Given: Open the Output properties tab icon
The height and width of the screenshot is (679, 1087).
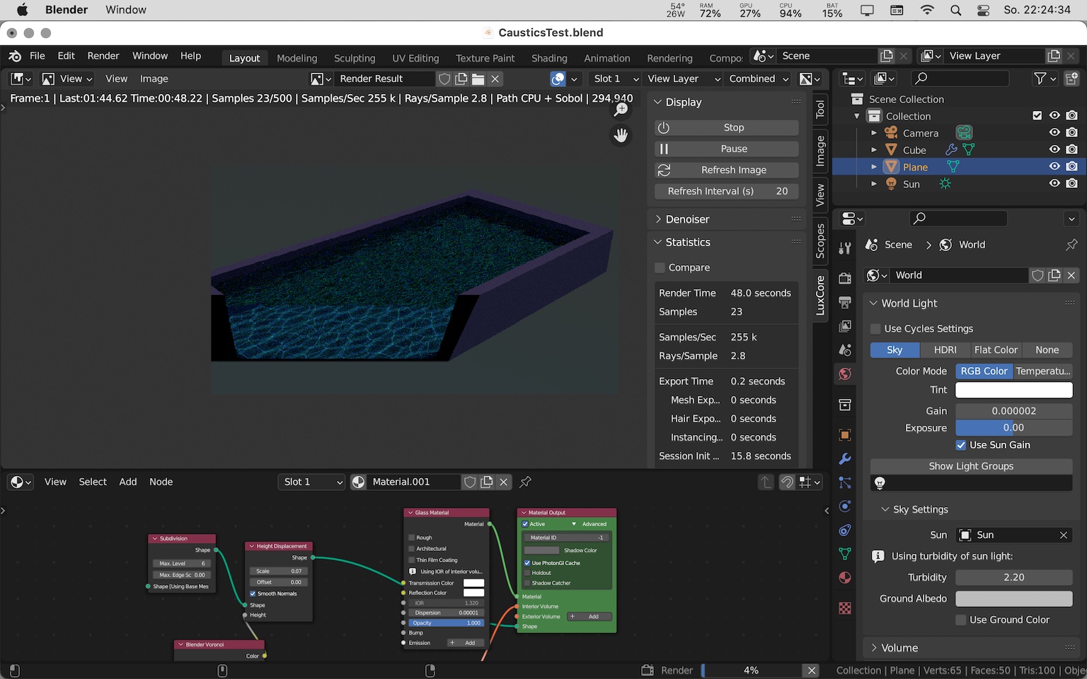Looking at the screenshot, I should [x=845, y=302].
